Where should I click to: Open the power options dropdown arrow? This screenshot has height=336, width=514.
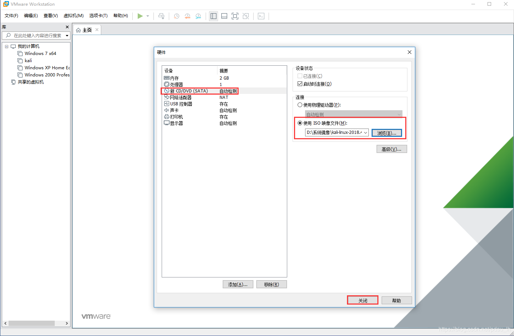click(x=148, y=16)
